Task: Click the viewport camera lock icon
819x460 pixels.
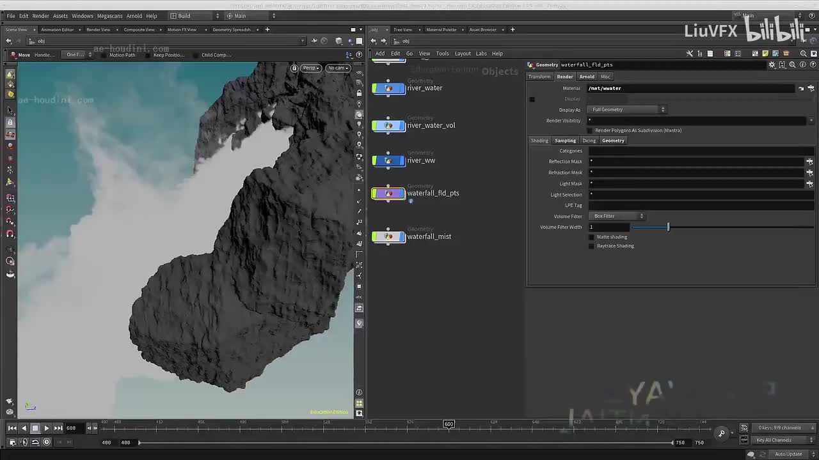Action: (x=294, y=68)
